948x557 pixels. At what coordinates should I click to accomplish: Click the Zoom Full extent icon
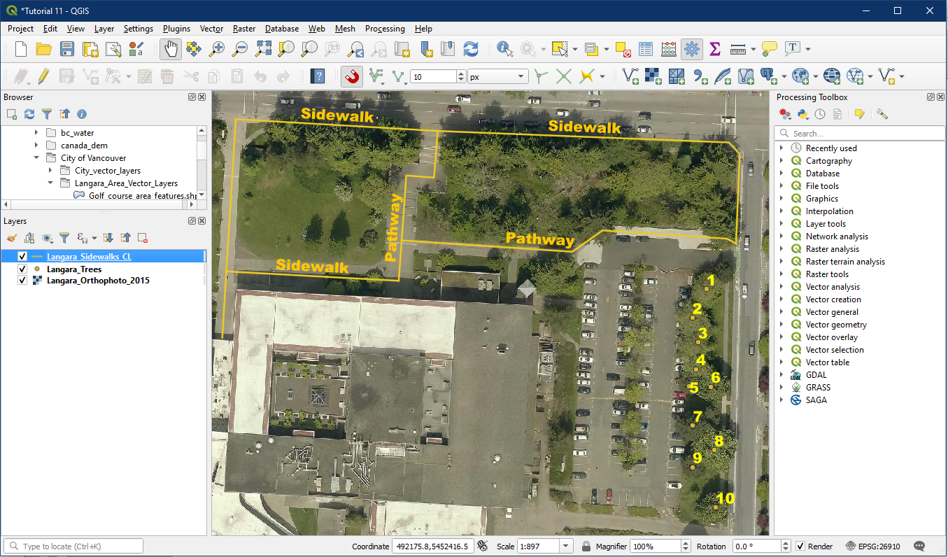pyautogui.click(x=263, y=49)
